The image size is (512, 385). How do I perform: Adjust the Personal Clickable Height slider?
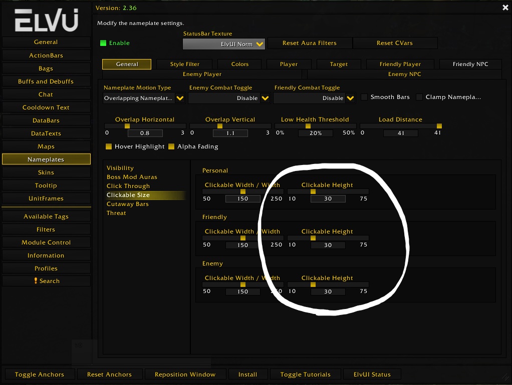pyautogui.click(x=328, y=191)
